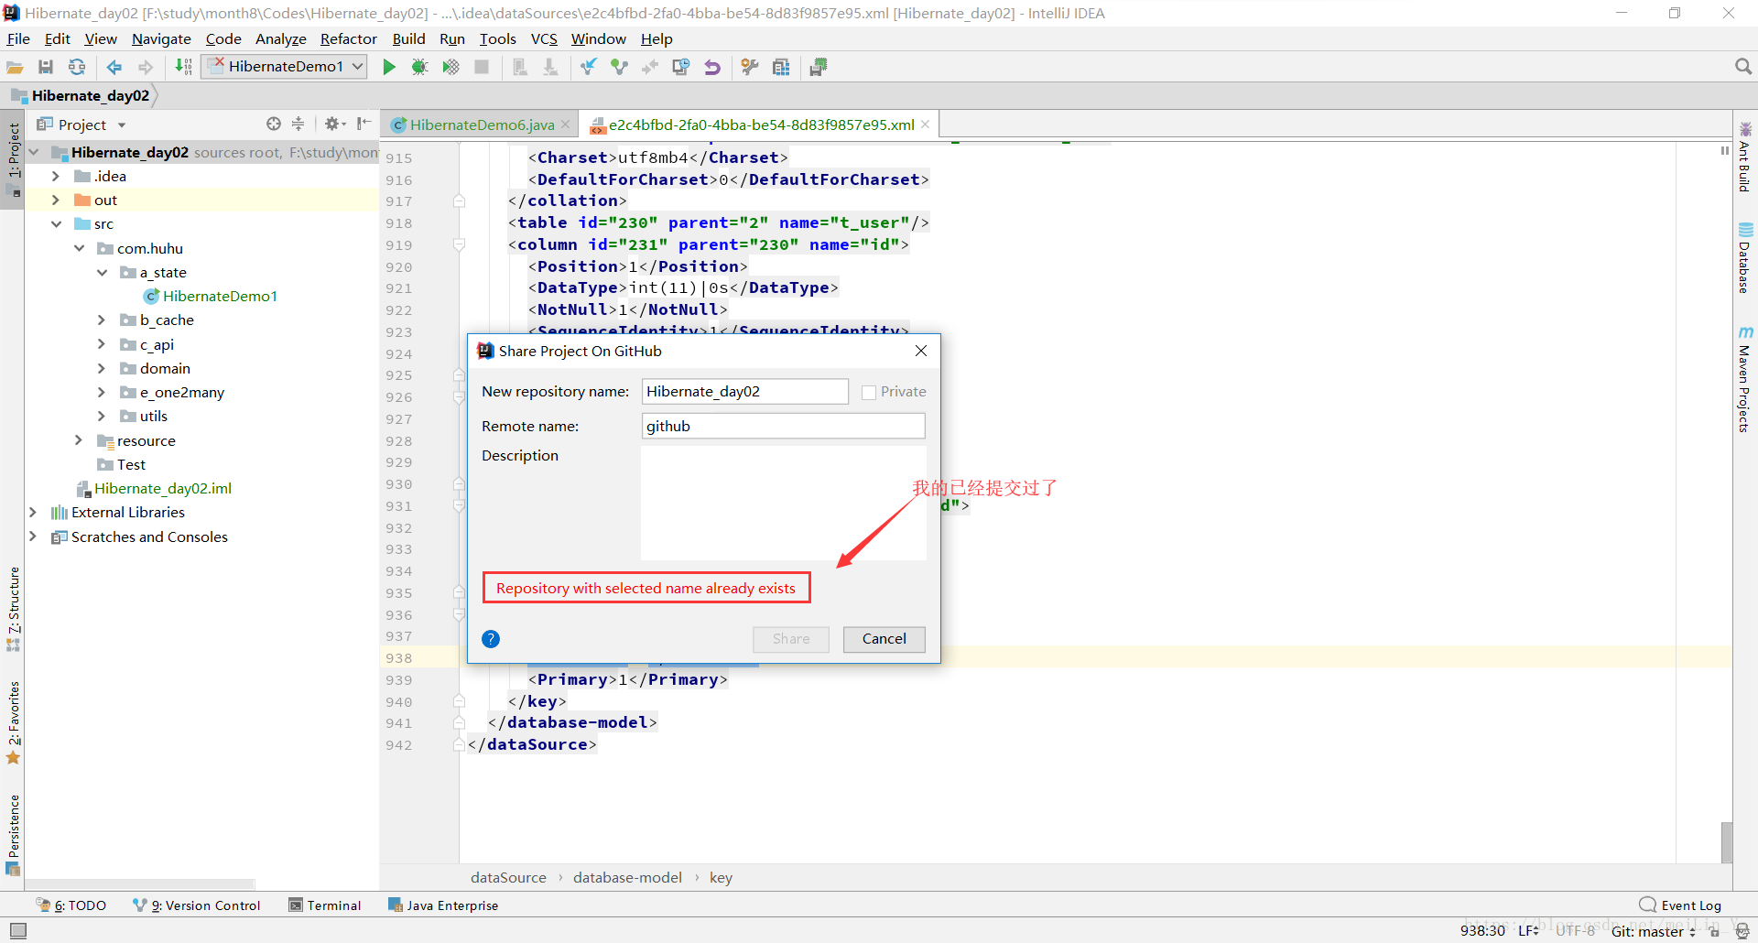Image resolution: width=1758 pixels, height=943 pixels.
Task: Click the Build Project icon
Action: point(184,67)
